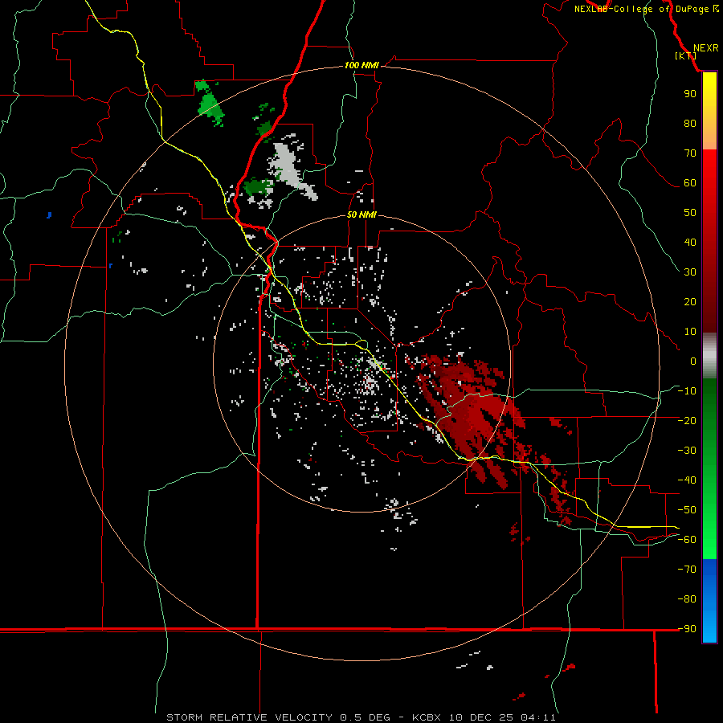Click the bright green inbound echo in the northwest
The height and width of the screenshot is (723, 723).
(x=210, y=104)
